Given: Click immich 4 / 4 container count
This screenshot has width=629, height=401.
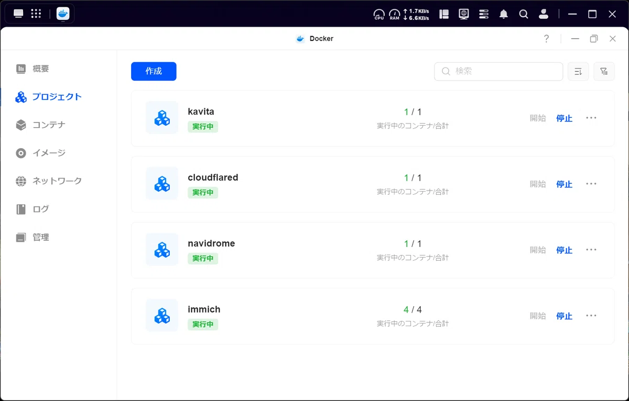Looking at the screenshot, I should [x=413, y=310].
